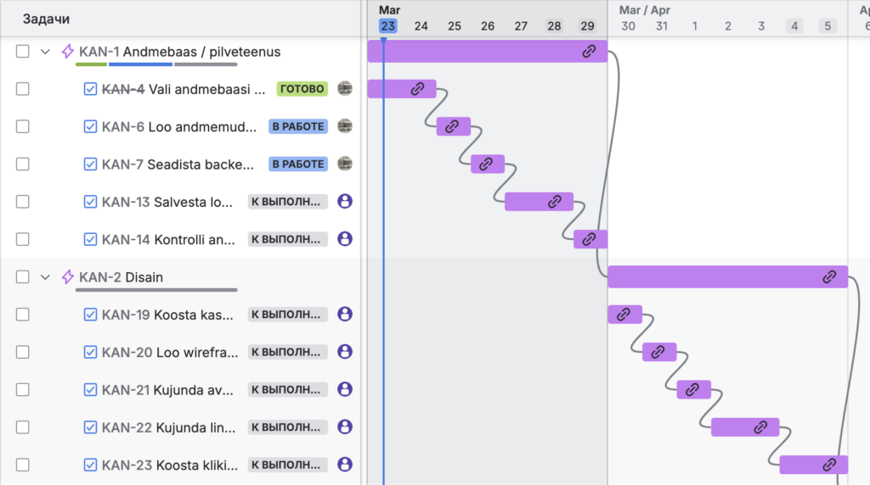The height and width of the screenshot is (485, 870).
Task: Tick the checkbox for the KAN-1 epic row
Action: click(23, 52)
